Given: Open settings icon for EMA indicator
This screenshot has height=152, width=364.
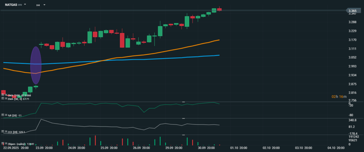Looking at the screenshot, I should pyautogui.click(x=3, y=99).
